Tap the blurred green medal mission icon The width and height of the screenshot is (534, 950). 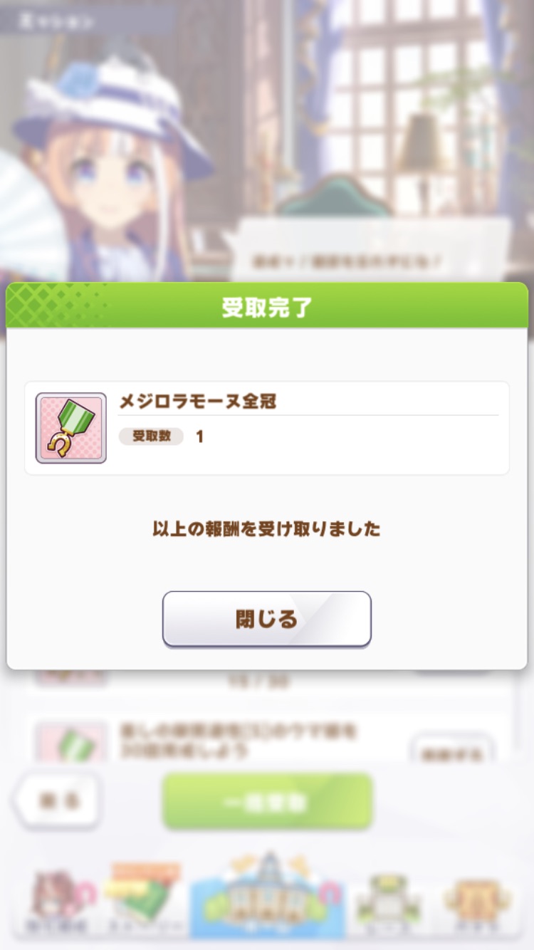click(x=71, y=742)
